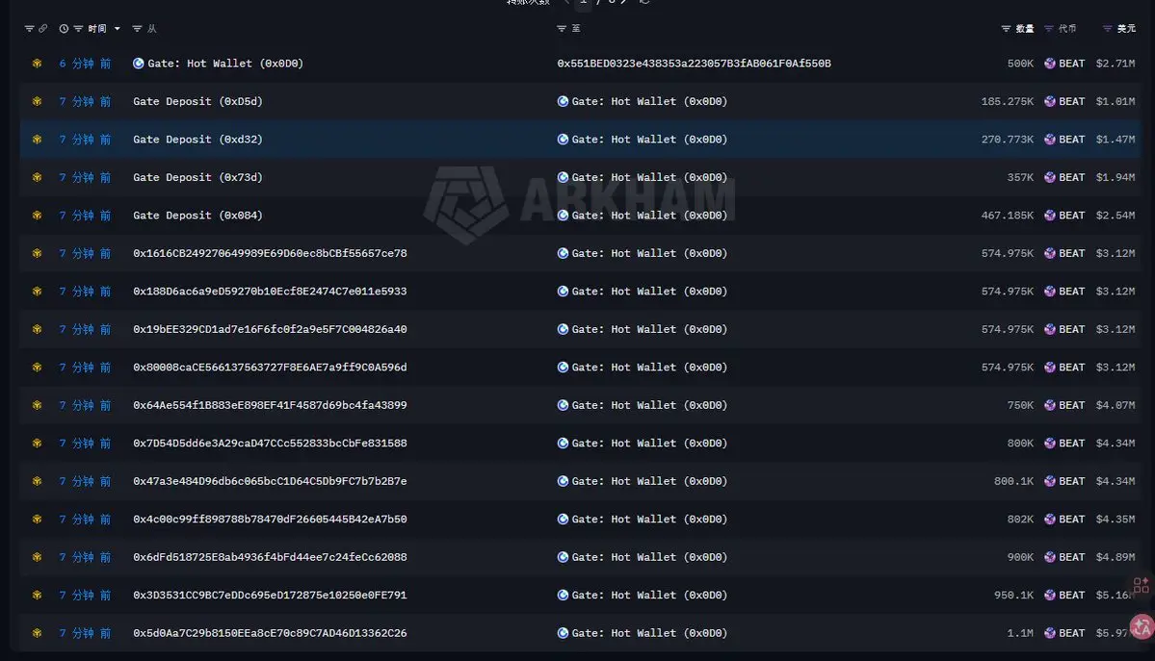
Task: Click BEAT token icon in the 802K row
Action: [x=1050, y=519]
